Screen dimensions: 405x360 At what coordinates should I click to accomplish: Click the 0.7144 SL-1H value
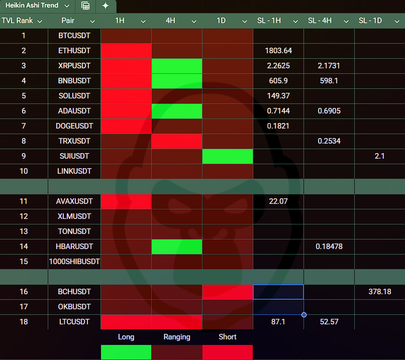pyautogui.click(x=278, y=111)
